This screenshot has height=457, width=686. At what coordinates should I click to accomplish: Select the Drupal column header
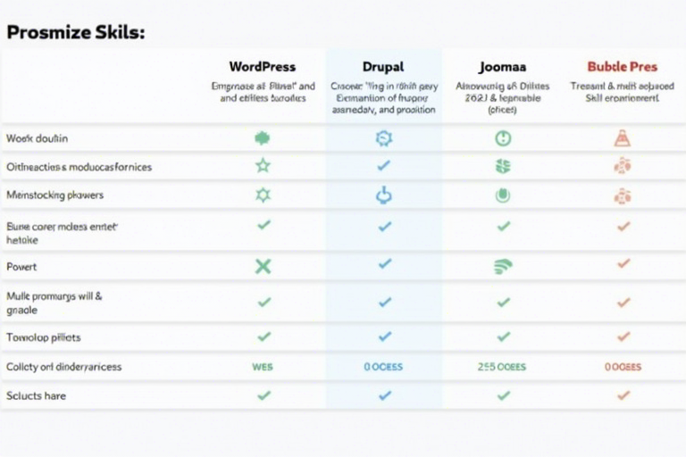click(384, 66)
